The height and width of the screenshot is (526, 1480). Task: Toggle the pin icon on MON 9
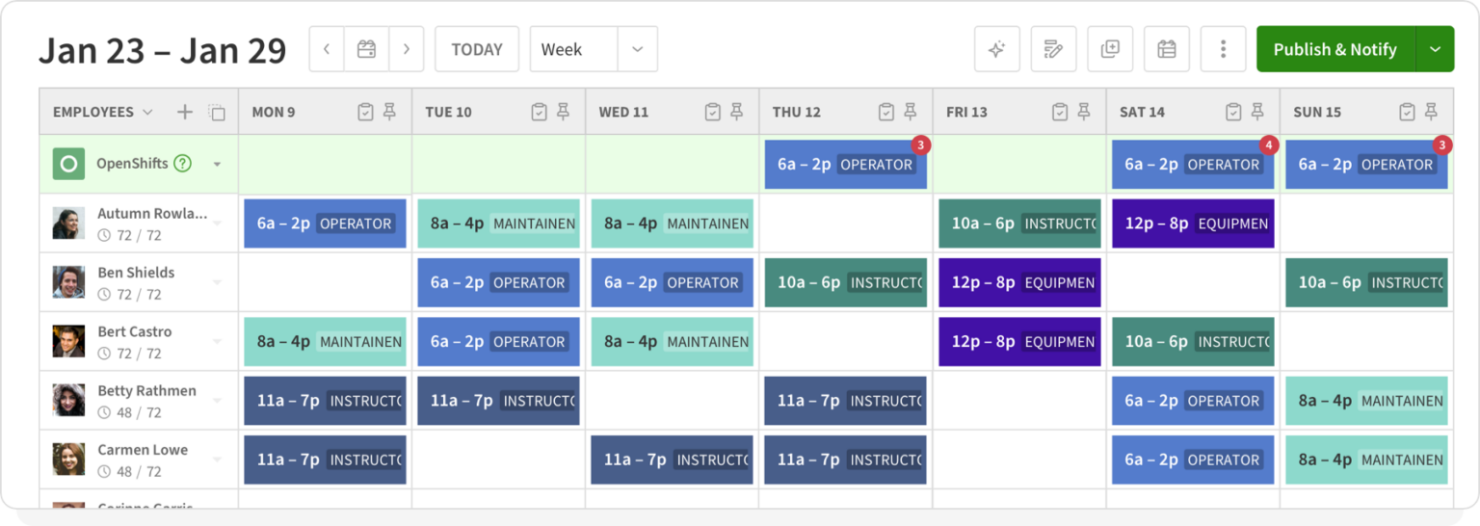pos(389,112)
